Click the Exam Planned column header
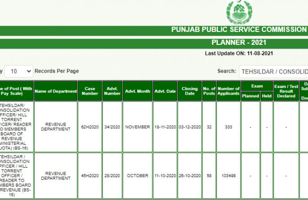Screen dimensions: 308x200 point(251,96)
